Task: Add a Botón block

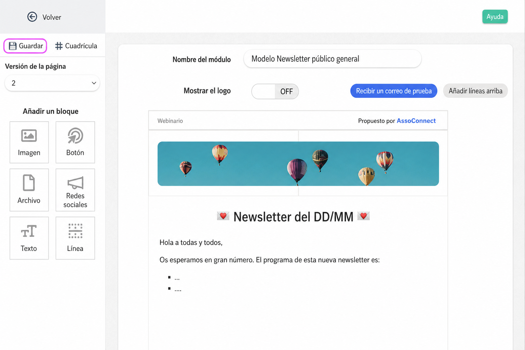Action: click(x=75, y=142)
